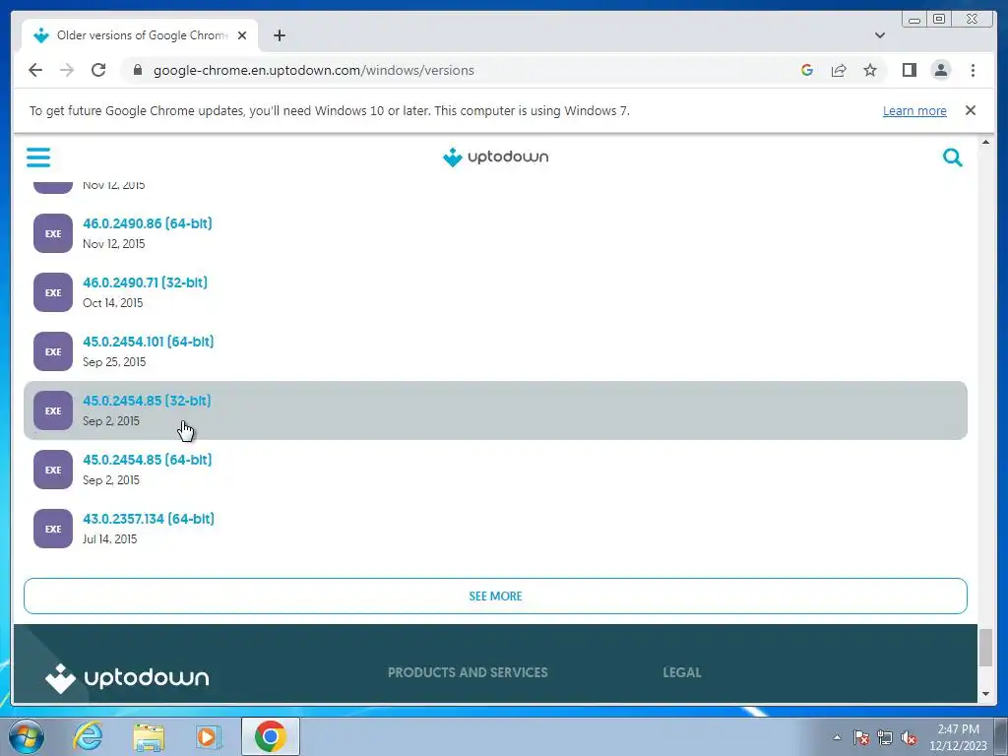Close the Older versions of Google Chrome tab
Image resolution: width=1008 pixels, height=756 pixels.
pyautogui.click(x=242, y=35)
